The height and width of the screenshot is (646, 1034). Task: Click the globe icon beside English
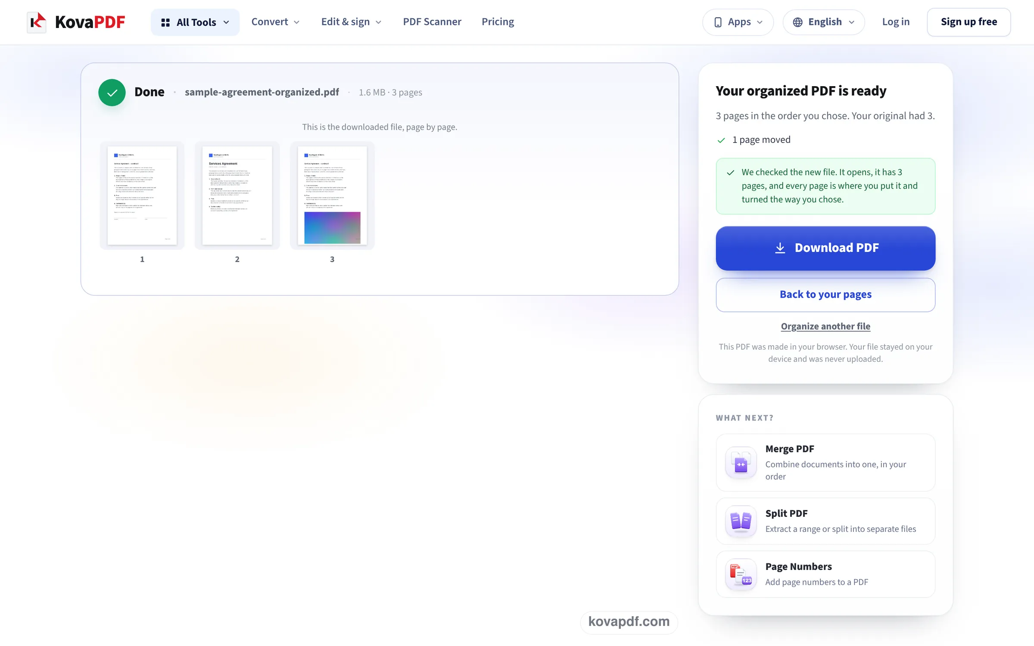(797, 22)
